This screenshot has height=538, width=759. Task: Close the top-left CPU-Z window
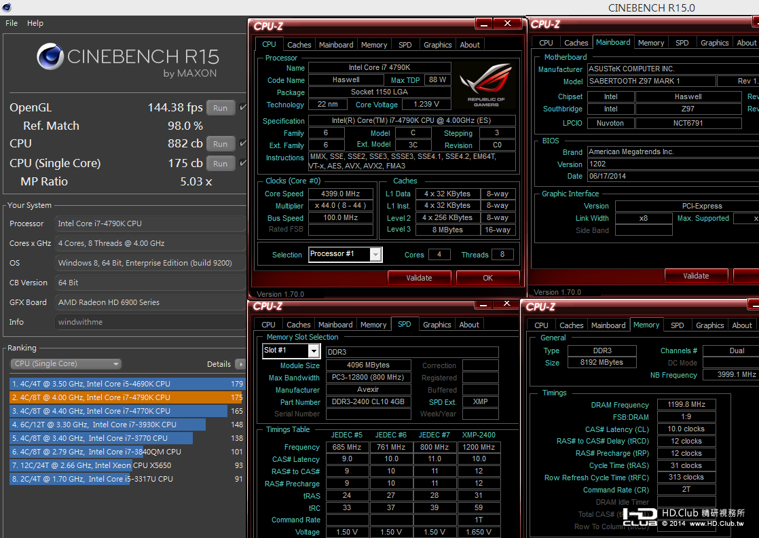tap(507, 23)
